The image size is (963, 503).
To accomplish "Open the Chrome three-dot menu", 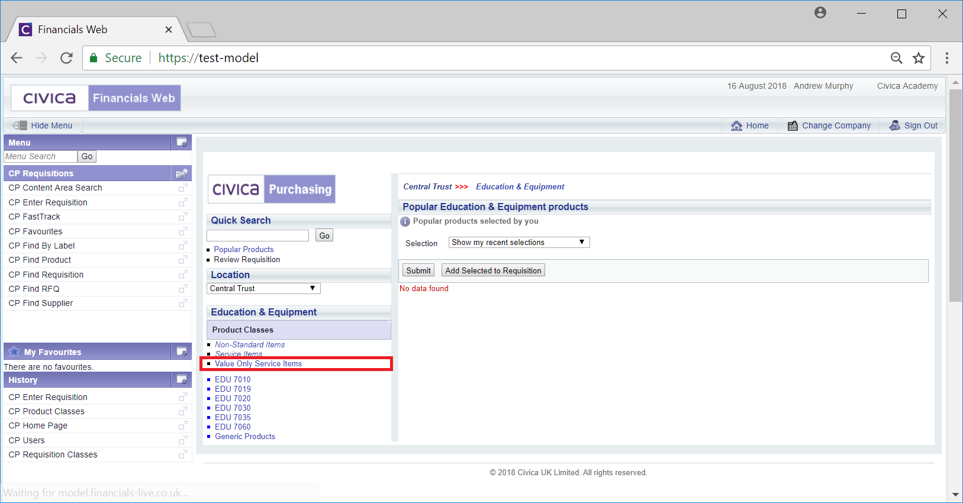I will point(947,58).
